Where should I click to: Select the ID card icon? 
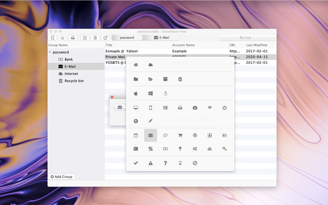224,135
